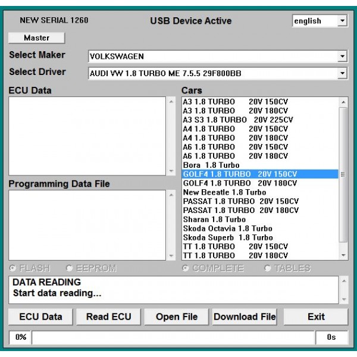Click the Exit button
This screenshot has width=357, height=357.
pos(316,317)
